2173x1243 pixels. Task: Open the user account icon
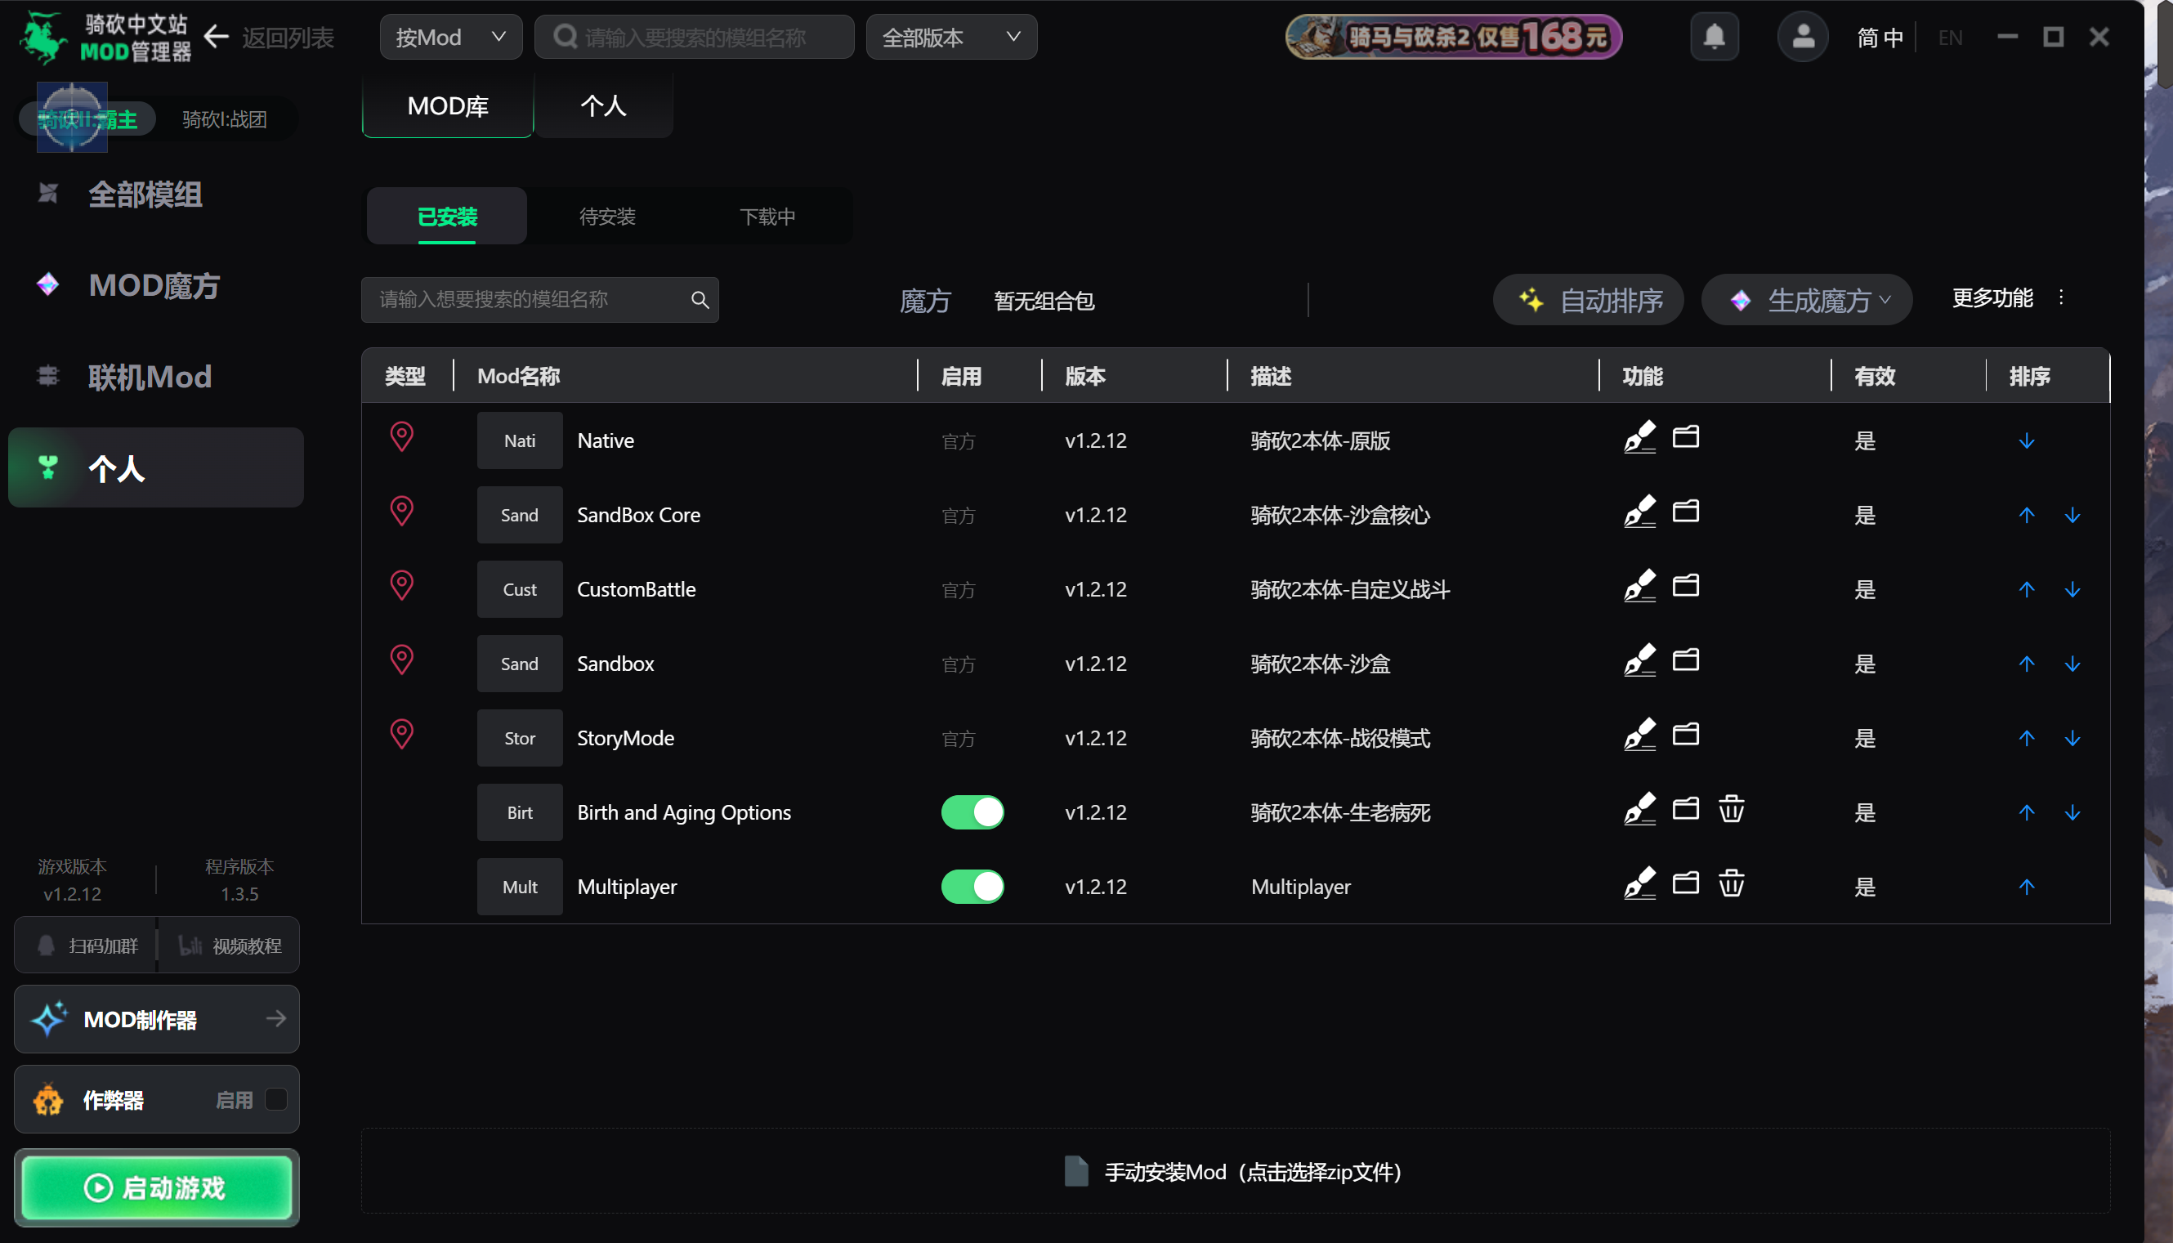tap(1802, 36)
